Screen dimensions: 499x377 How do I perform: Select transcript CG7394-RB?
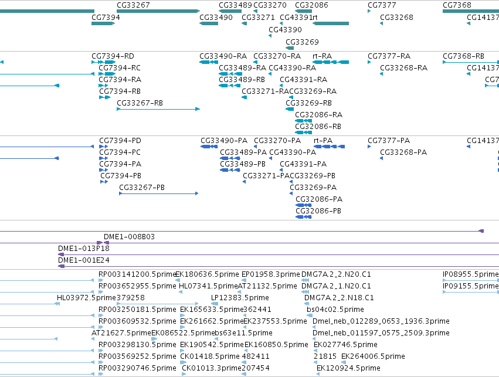(x=120, y=91)
